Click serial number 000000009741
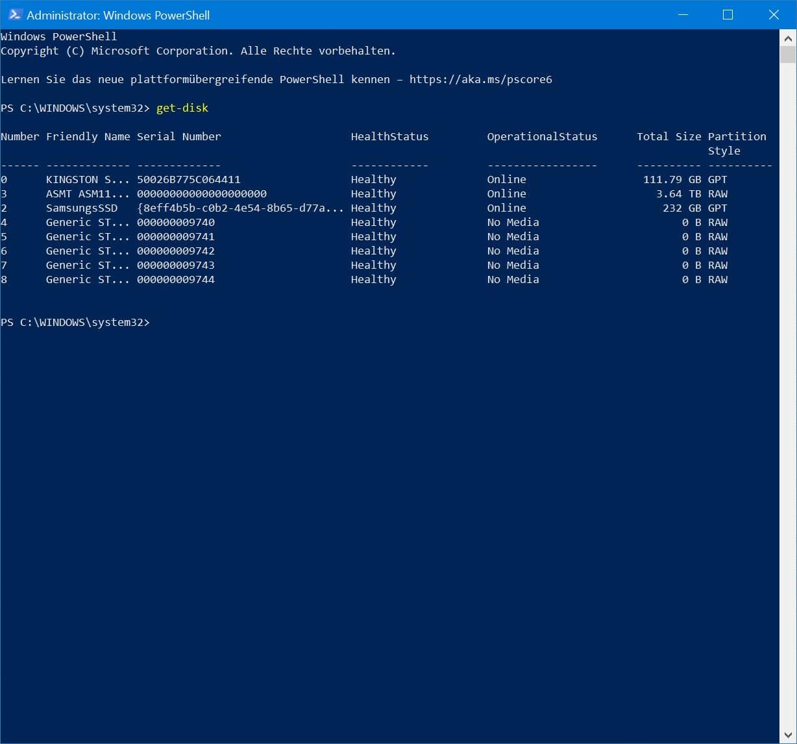 176,236
